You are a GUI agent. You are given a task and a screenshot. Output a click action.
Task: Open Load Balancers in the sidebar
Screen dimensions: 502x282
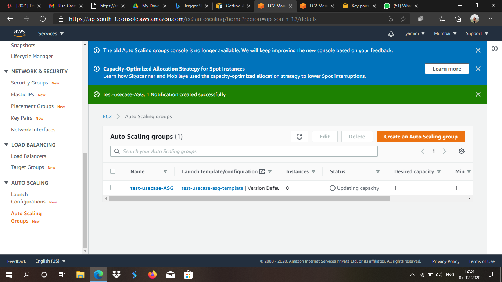(29, 156)
